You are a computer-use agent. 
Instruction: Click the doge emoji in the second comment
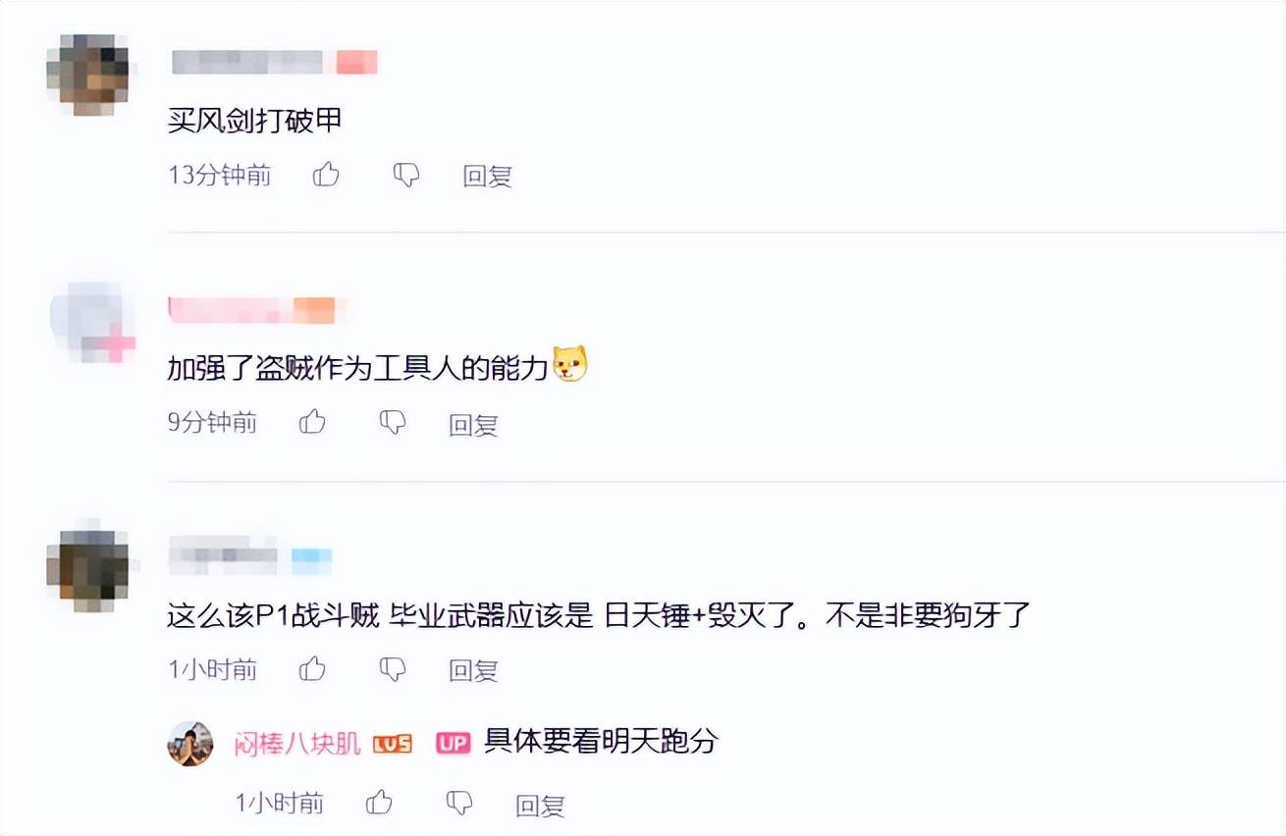(x=569, y=366)
